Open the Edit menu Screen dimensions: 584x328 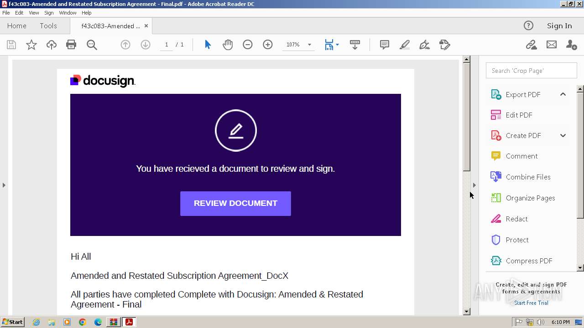tap(19, 13)
